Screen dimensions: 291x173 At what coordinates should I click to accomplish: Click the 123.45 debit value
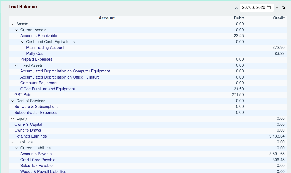click(238, 36)
